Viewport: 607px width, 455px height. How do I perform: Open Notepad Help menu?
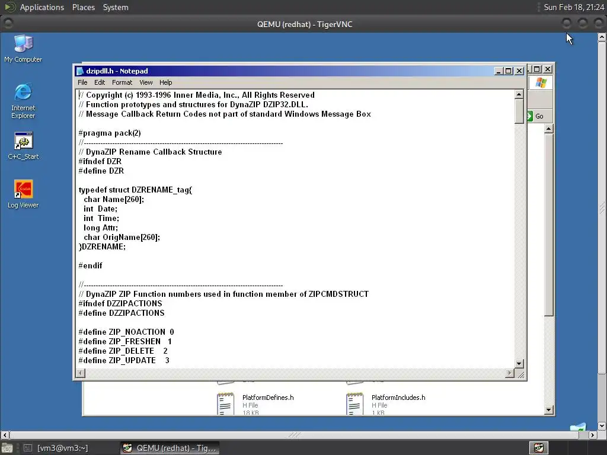pos(166,82)
